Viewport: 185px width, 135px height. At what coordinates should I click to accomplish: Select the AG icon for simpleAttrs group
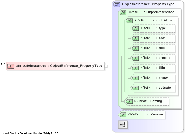[129, 21]
